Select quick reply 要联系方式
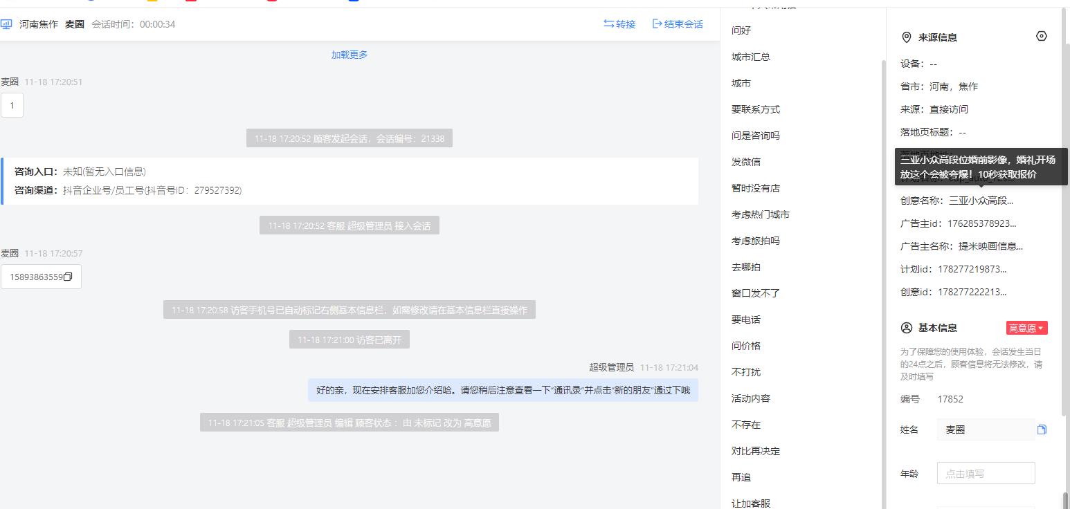Screen dimensions: 1070x509 point(756,109)
